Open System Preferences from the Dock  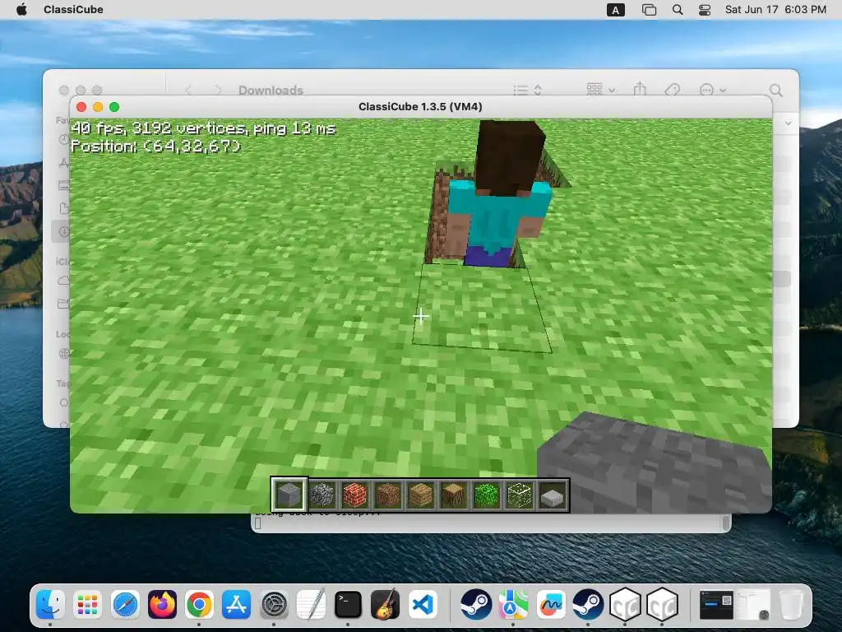pyautogui.click(x=274, y=605)
